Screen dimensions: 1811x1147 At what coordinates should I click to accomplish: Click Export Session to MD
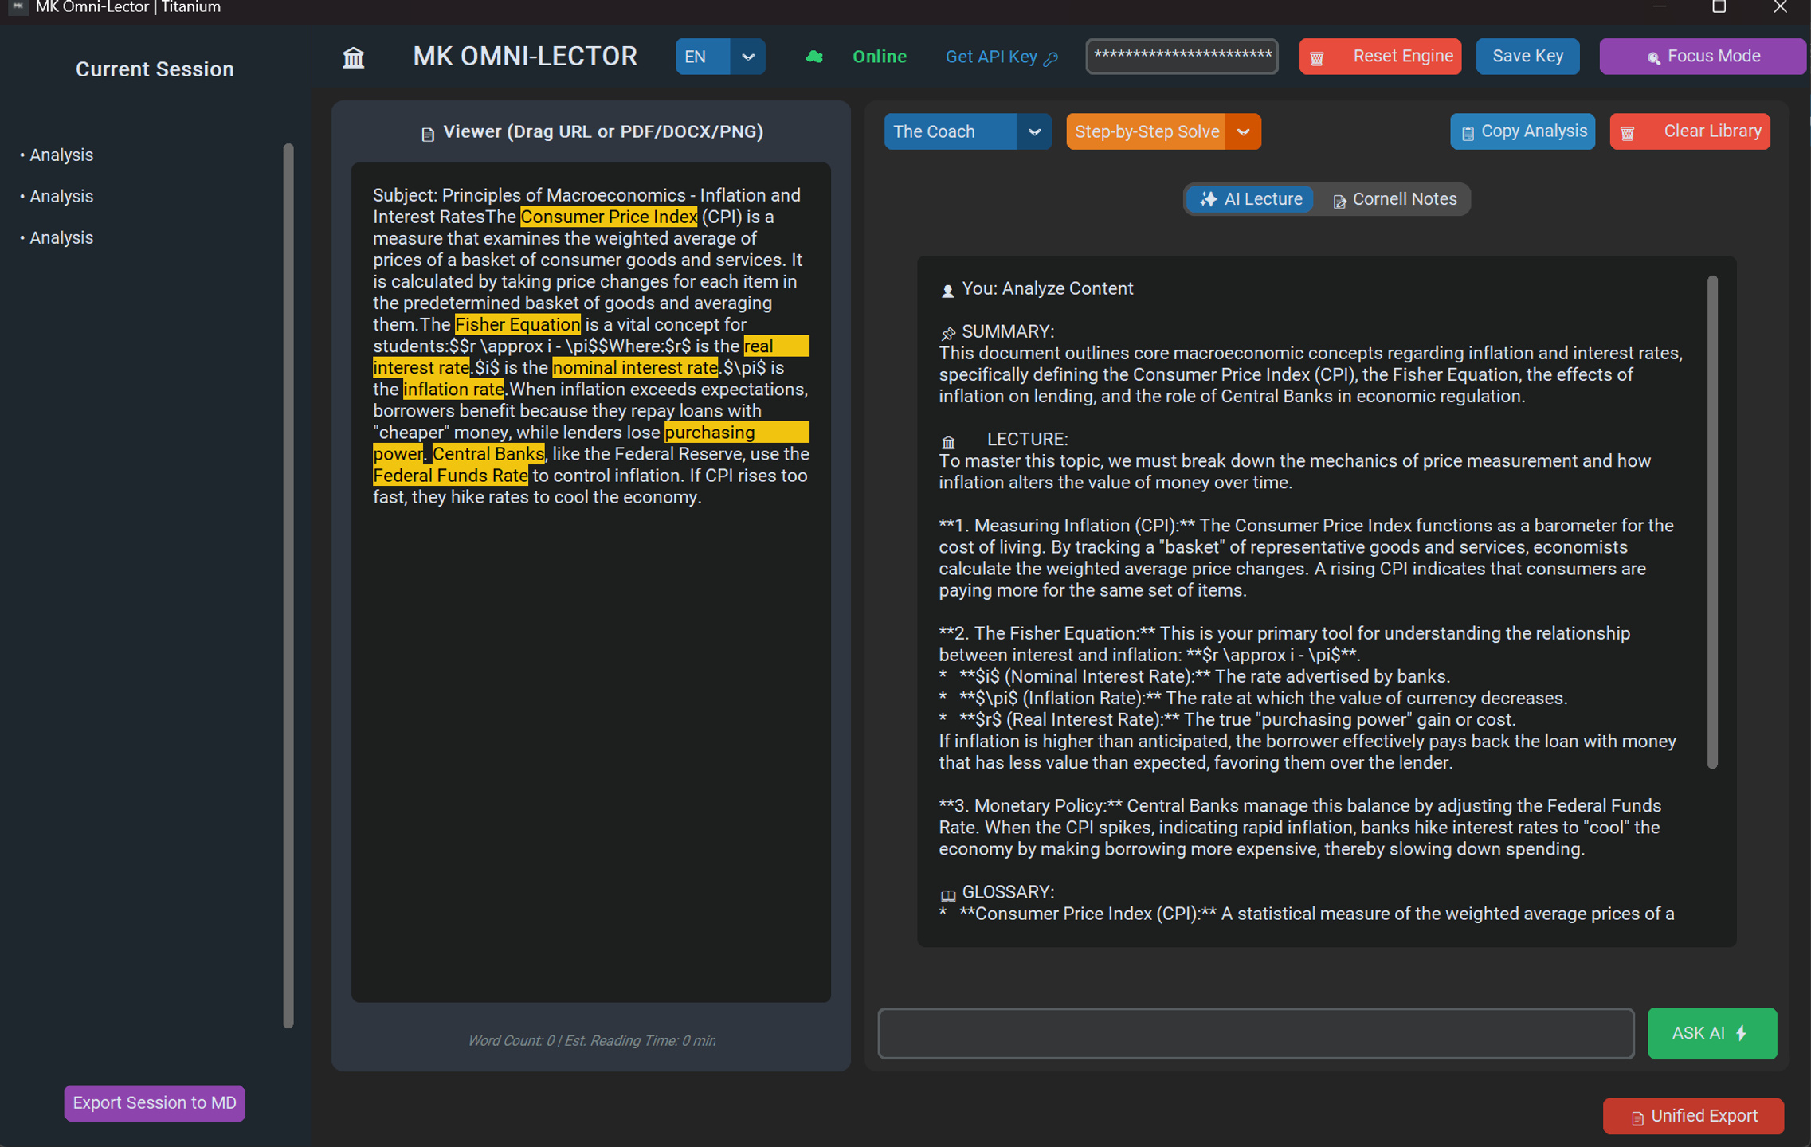(155, 1103)
